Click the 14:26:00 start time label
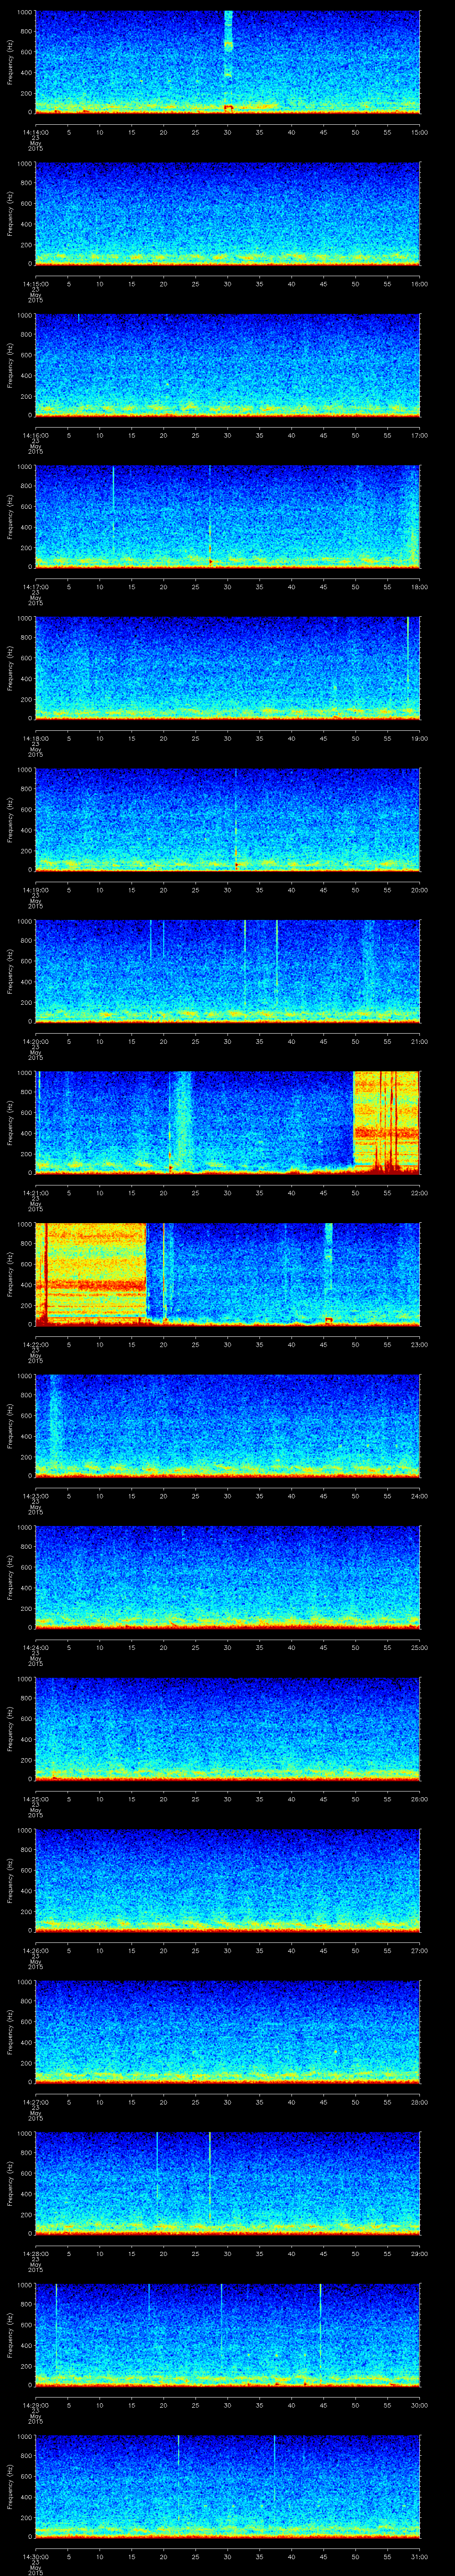 [35, 1950]
